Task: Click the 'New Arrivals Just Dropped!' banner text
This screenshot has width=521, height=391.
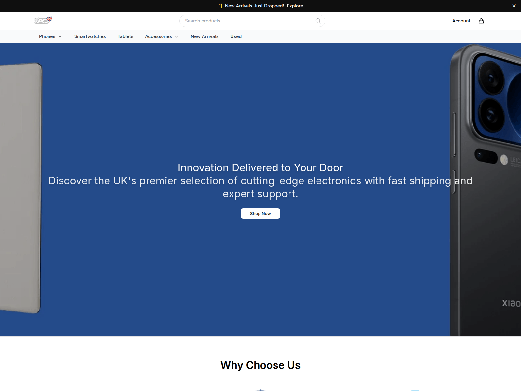Action: (254, 6)
